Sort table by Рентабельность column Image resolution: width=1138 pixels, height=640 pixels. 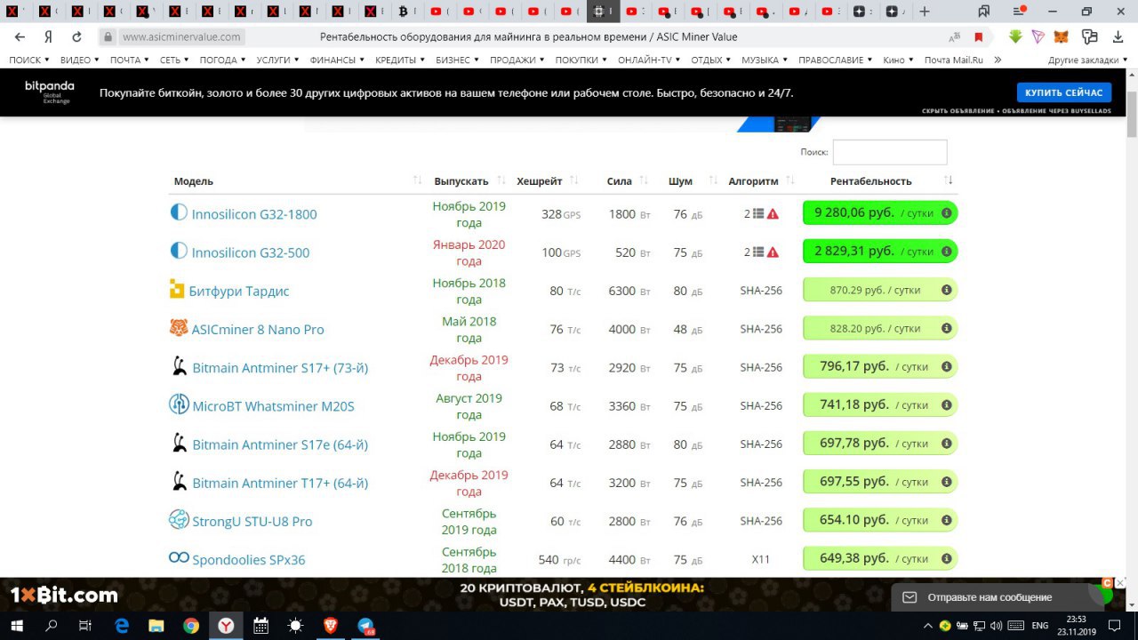click(x=870, y=180)
